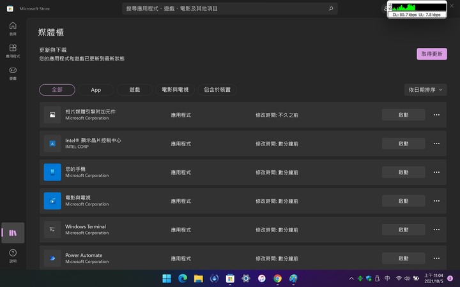Launch Windows Terminal with its 啟動 button
The width and height of the screenshot is (460, 287).
coord(403,230)
